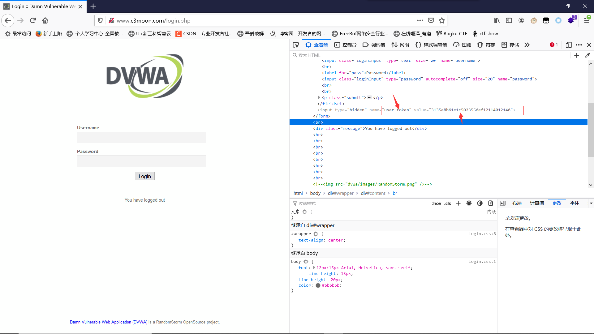The height and width of the screenshot is (334, 594).
Task: Open the login.css:8 source link
Action: (x=482, y=234)
